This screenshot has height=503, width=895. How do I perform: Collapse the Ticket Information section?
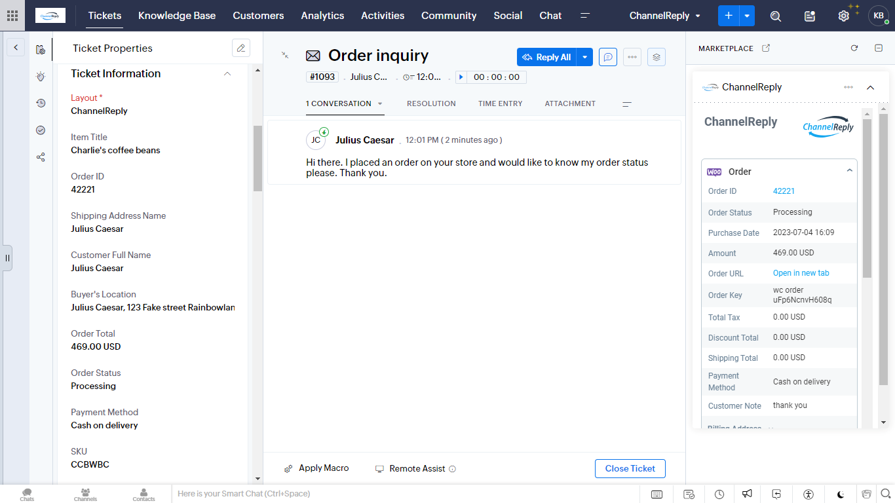point(227,74)
